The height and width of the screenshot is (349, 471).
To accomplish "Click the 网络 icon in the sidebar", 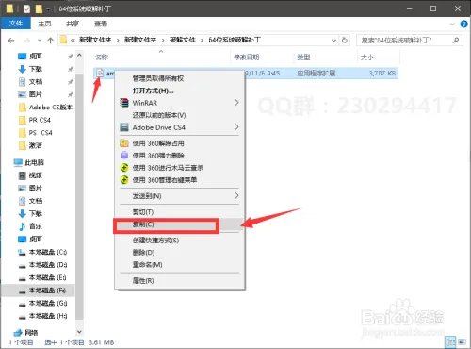I will click(18, 332).
